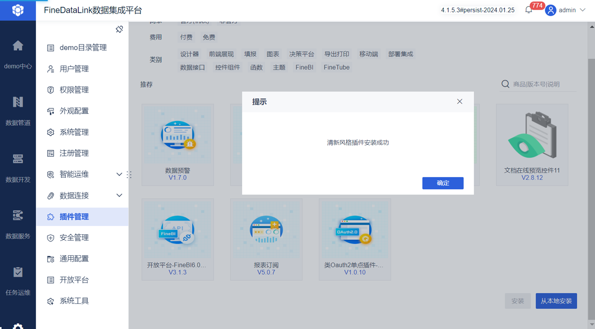Filter by 付费 cost option

tap(186, 37)
